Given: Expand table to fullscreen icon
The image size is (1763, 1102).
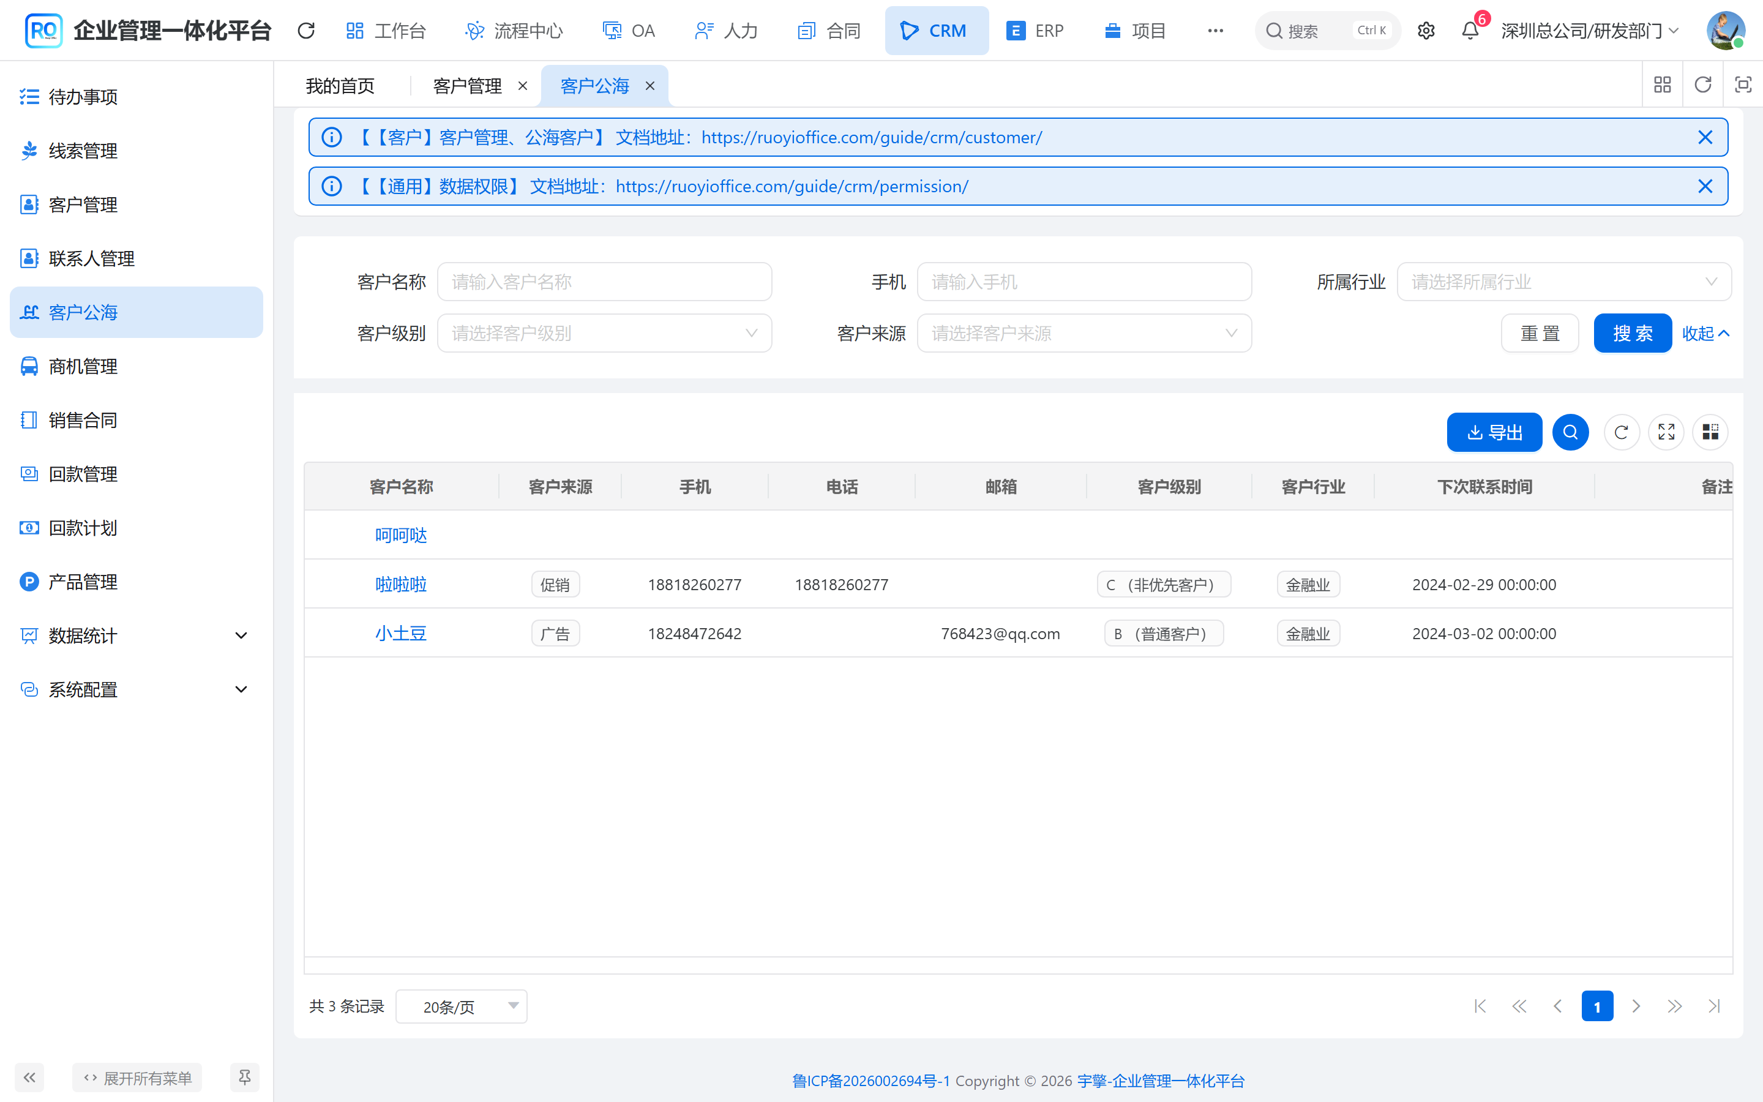Looking at the screenshot, I should tap(1666, 432).
